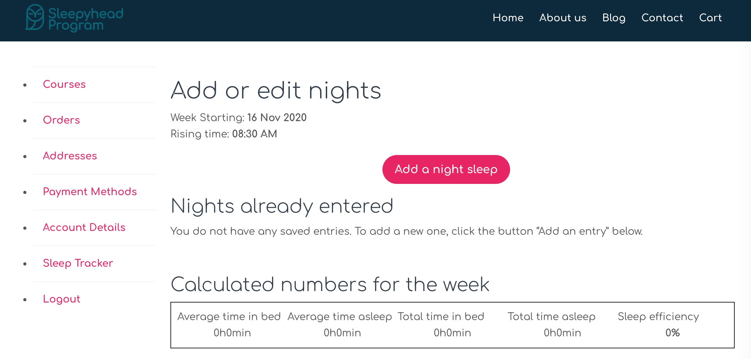The image size is (751, 359).
Task: Click the Week Starting 16 Nov 2020 date
Action: point(277,117)
